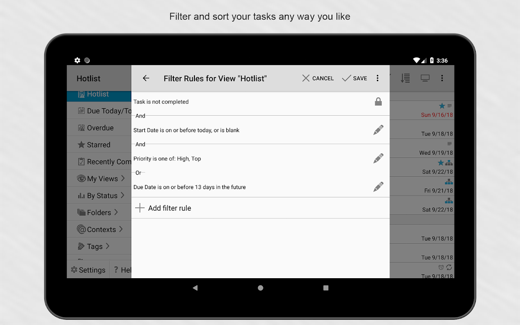
Task: Tap Add filter rule
Action: [169, 208]
